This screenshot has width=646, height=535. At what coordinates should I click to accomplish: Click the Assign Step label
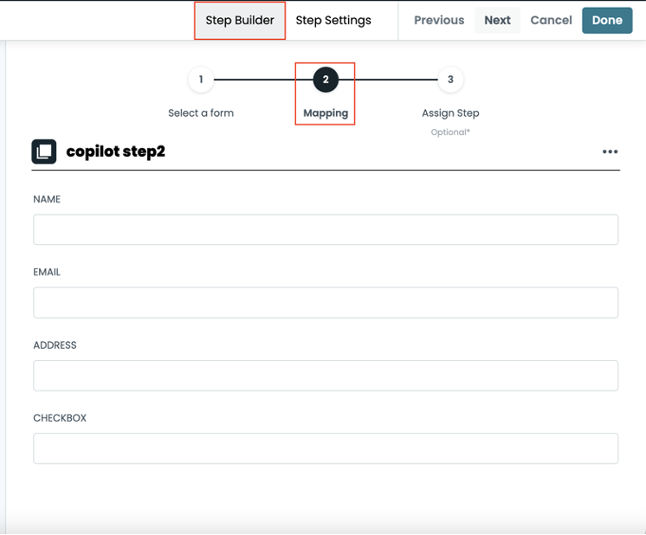point(450,113)
